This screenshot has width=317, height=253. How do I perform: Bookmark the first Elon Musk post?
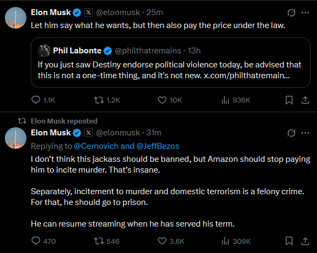[x=289, y=100]
